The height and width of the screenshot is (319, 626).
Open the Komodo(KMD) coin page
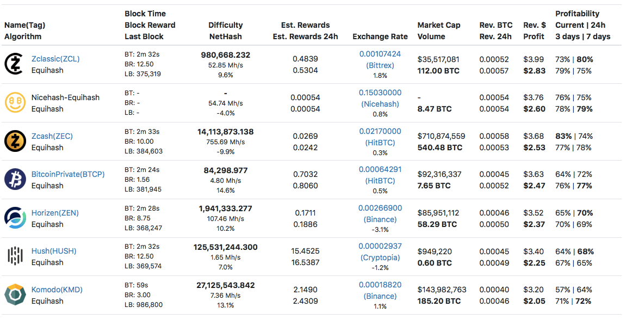click(x=57, y=290)
